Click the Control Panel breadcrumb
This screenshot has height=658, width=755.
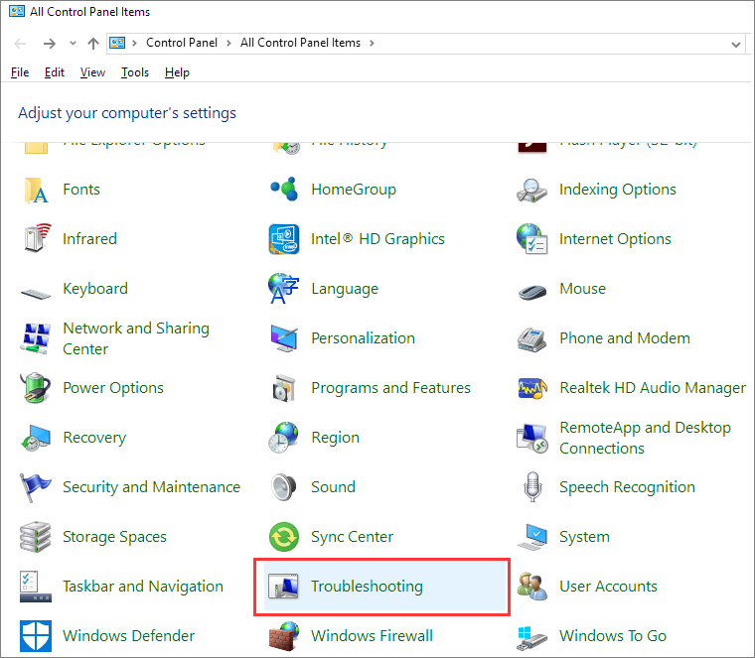tap(182, 43)
